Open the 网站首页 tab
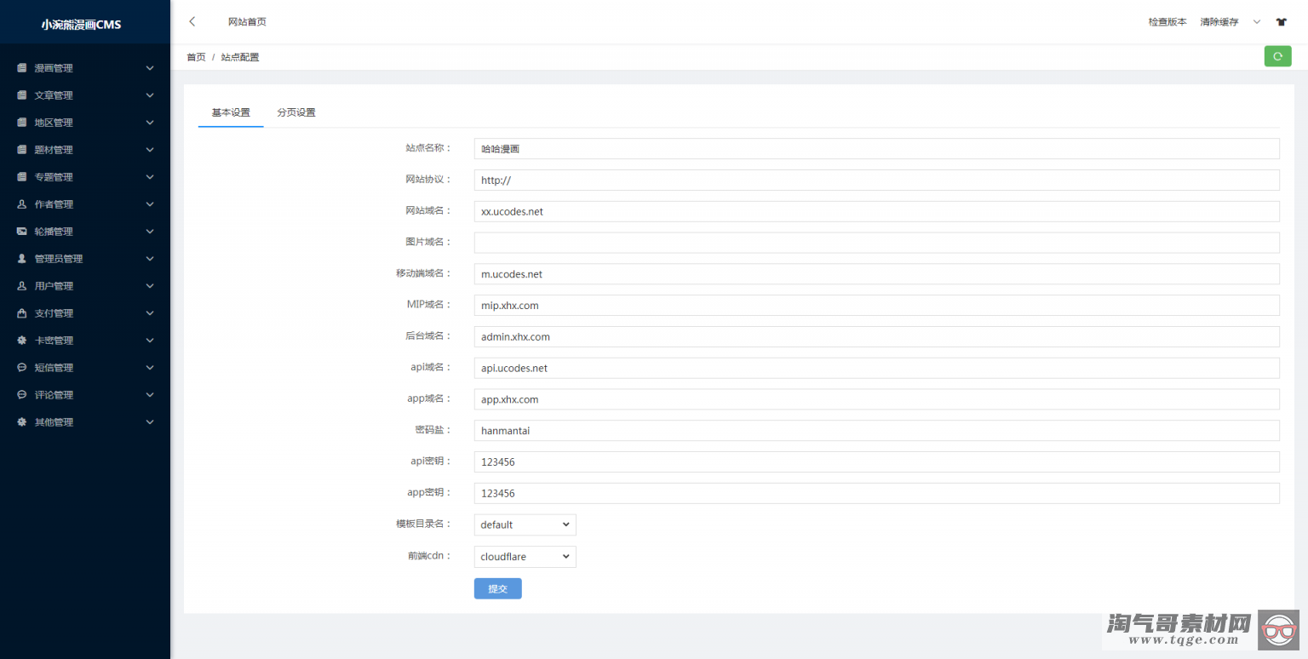 [247, 22]
